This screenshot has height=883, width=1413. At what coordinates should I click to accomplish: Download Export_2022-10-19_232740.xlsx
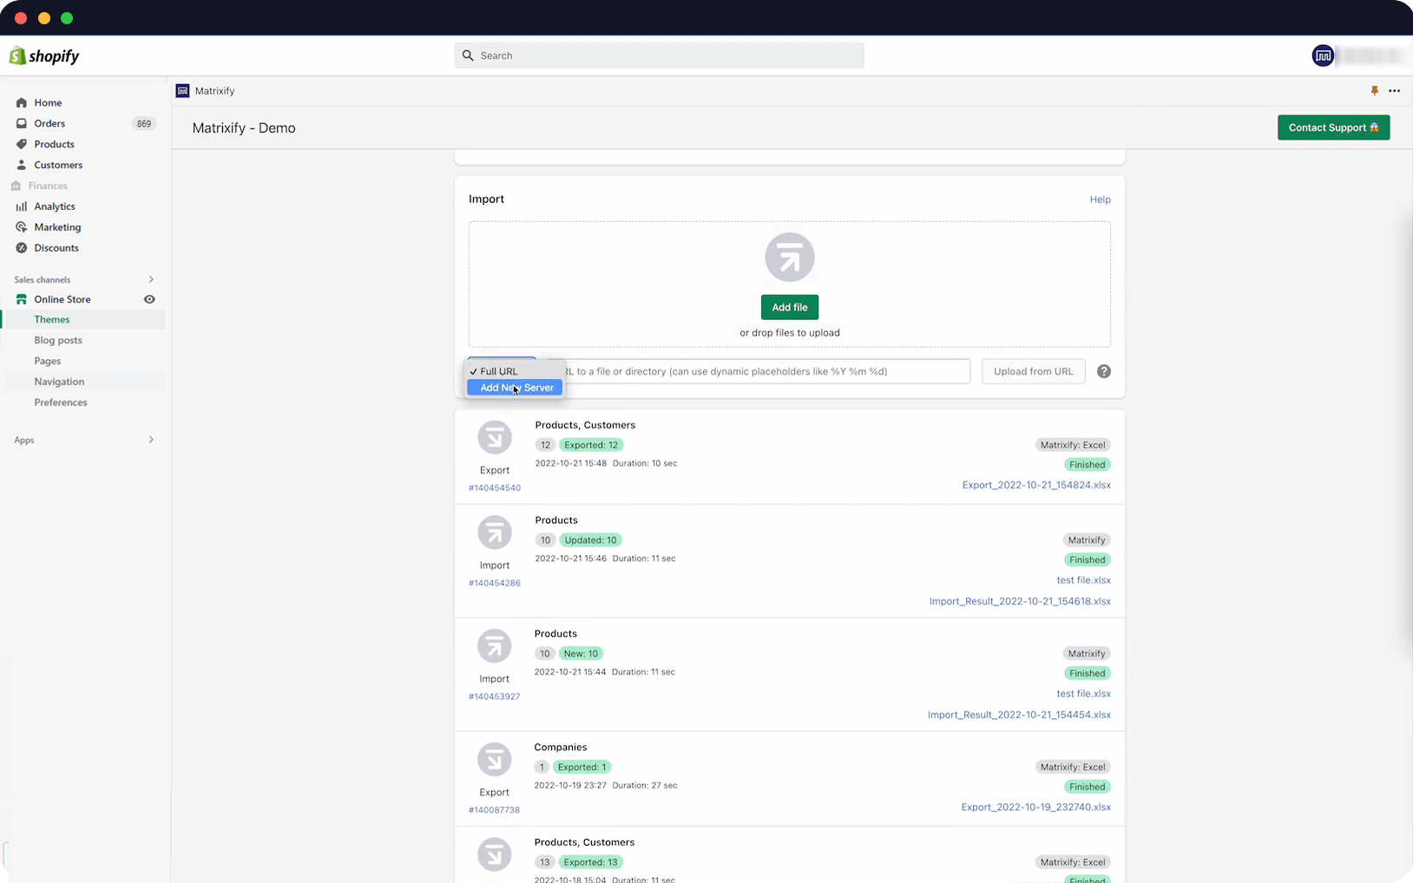click(1035, 807)
